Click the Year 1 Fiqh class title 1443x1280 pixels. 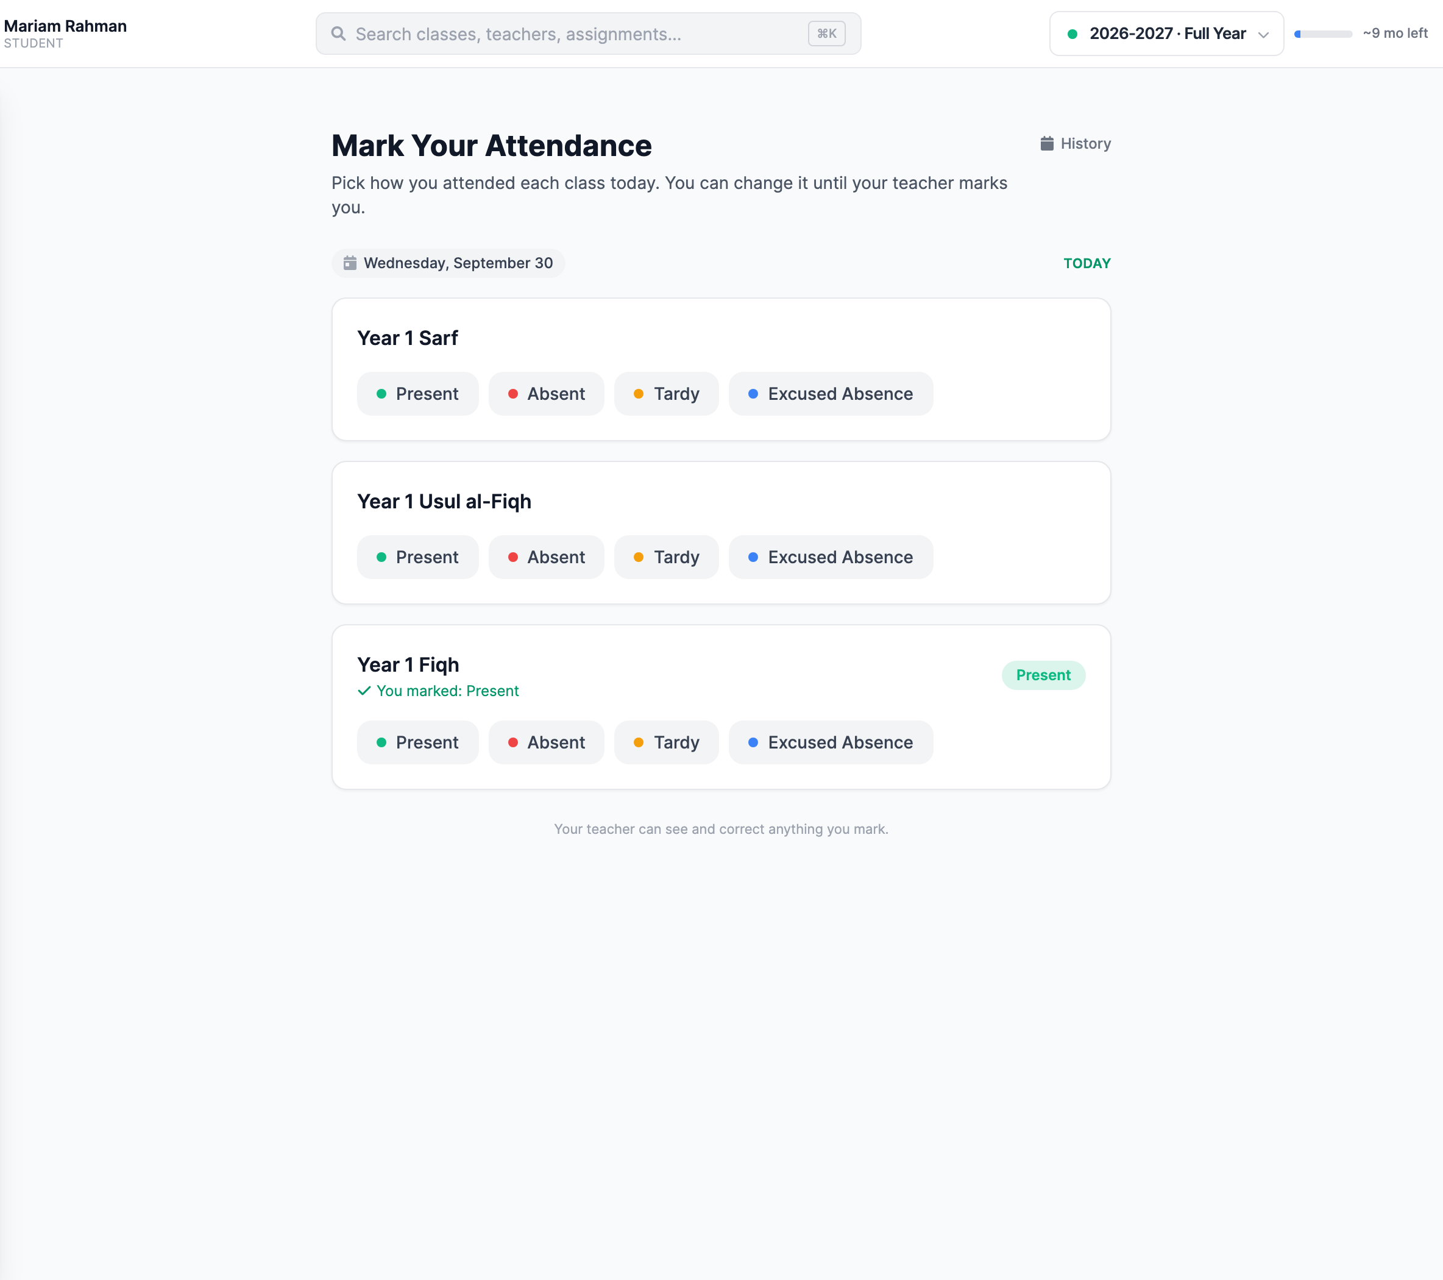point(408,665)
